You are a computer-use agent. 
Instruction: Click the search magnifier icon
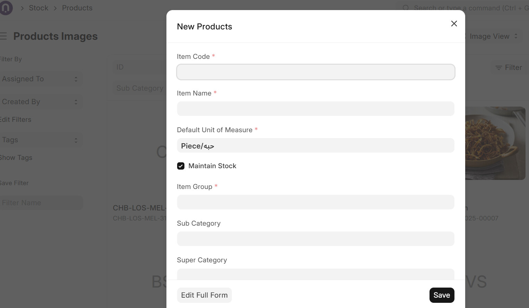pos(406,8)
